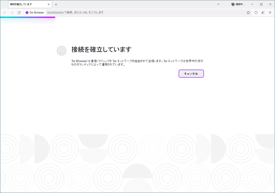Maximize the Tor Browser window
Screen dimensions: 275x193
[261, 5]
